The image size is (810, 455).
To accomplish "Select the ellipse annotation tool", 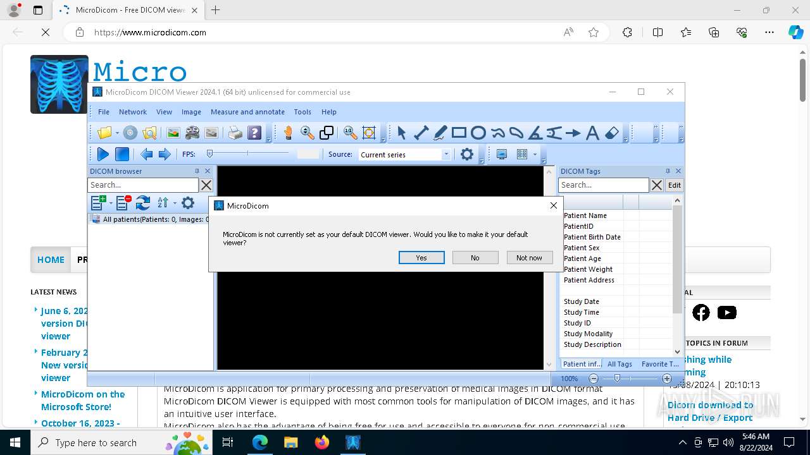I will [x=478, y=133].
